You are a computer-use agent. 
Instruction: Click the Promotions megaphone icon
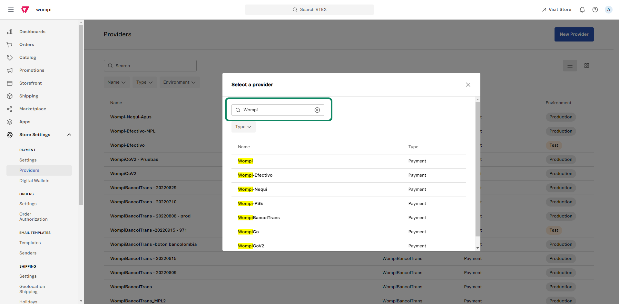tap(9, 70)
